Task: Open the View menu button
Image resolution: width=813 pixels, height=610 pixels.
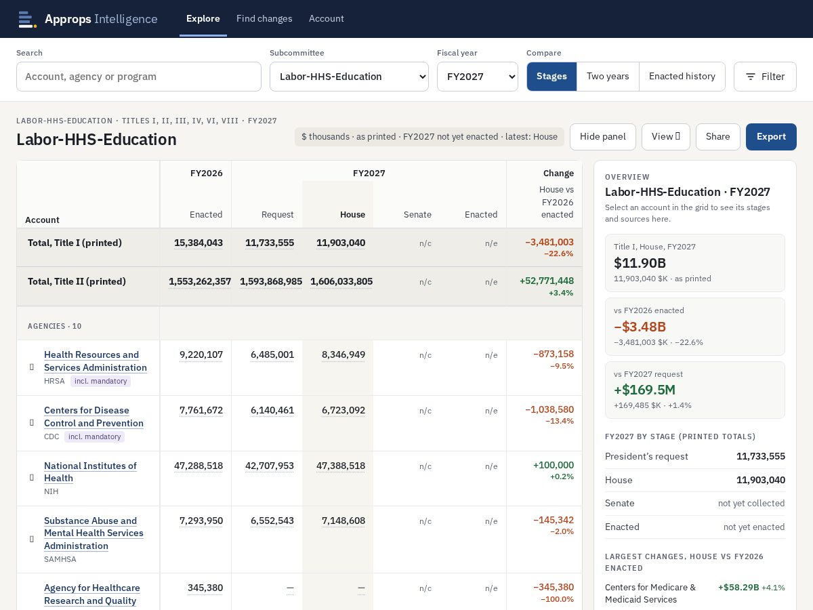Action: 665,137
